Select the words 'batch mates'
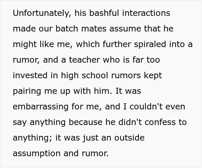The height and width of the screenshot is (168, 202). 81,29
